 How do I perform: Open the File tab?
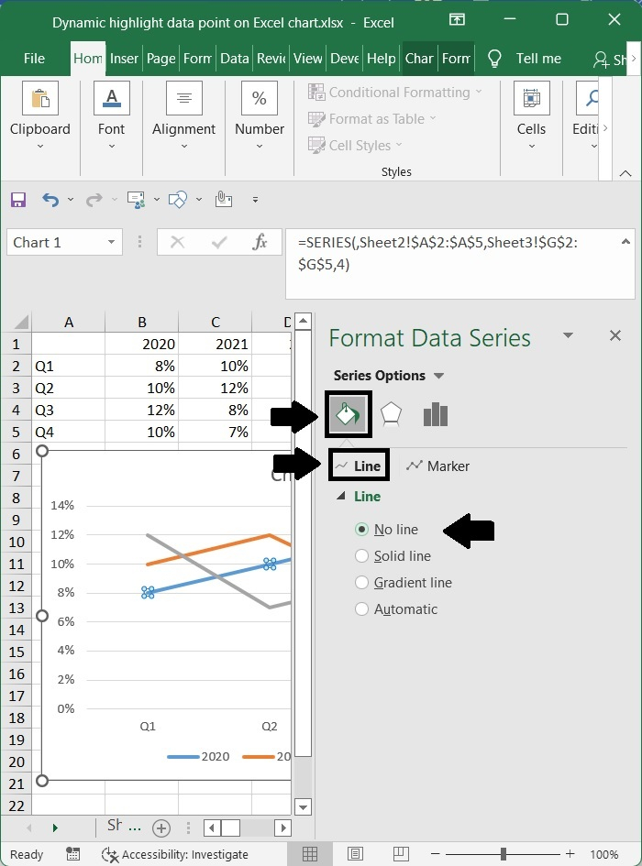[x=34, y=59]
